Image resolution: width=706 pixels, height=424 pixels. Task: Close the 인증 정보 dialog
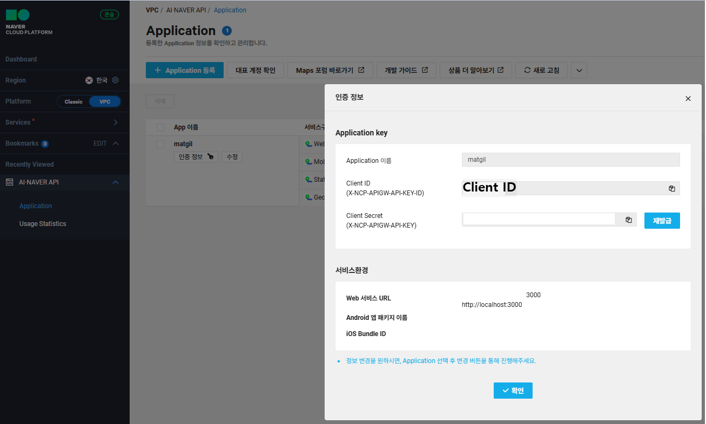[688, 98]
